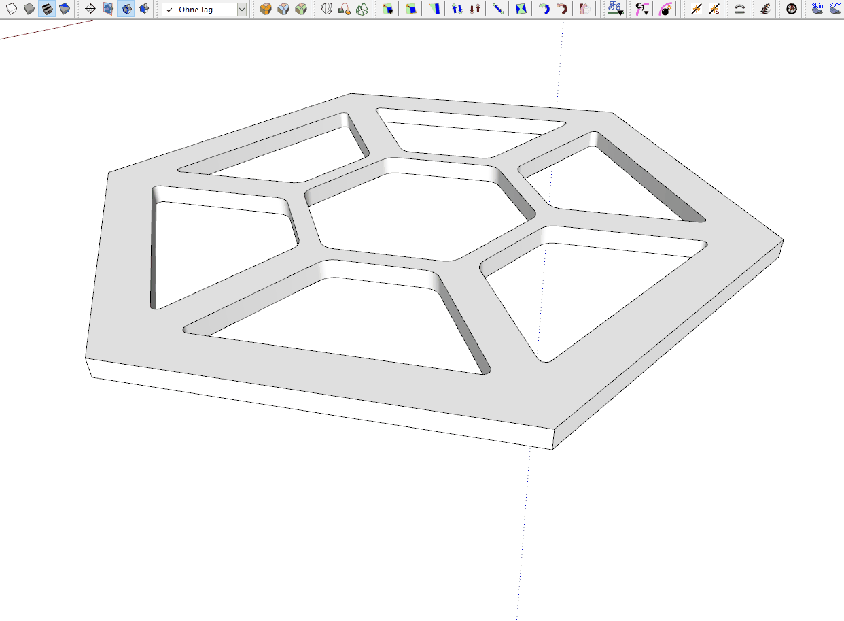Image resolution: width=844 pixels, height=621 pixels.
Task: Click the X/Y tool icon
Action: pos(834,8)
